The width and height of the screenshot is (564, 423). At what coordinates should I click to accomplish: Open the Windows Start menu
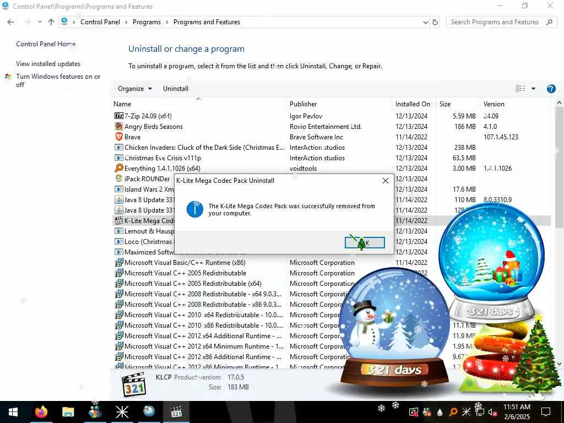click(x=13, y=412)
